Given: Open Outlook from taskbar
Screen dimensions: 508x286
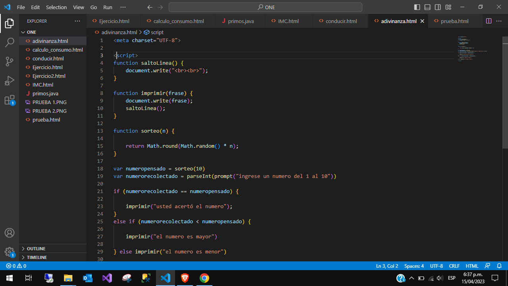Looking at the screenshot, I should pyautogui.click(x=88, y=278).
